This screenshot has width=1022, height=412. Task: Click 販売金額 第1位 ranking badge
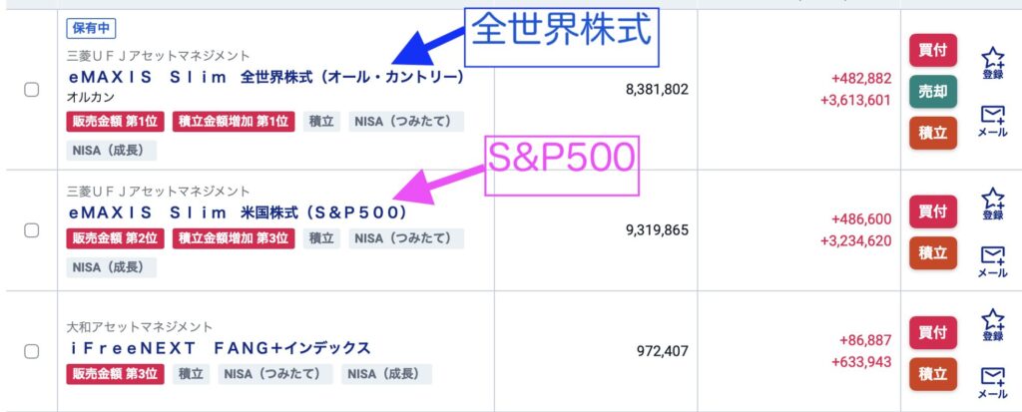tap(116, 122)
